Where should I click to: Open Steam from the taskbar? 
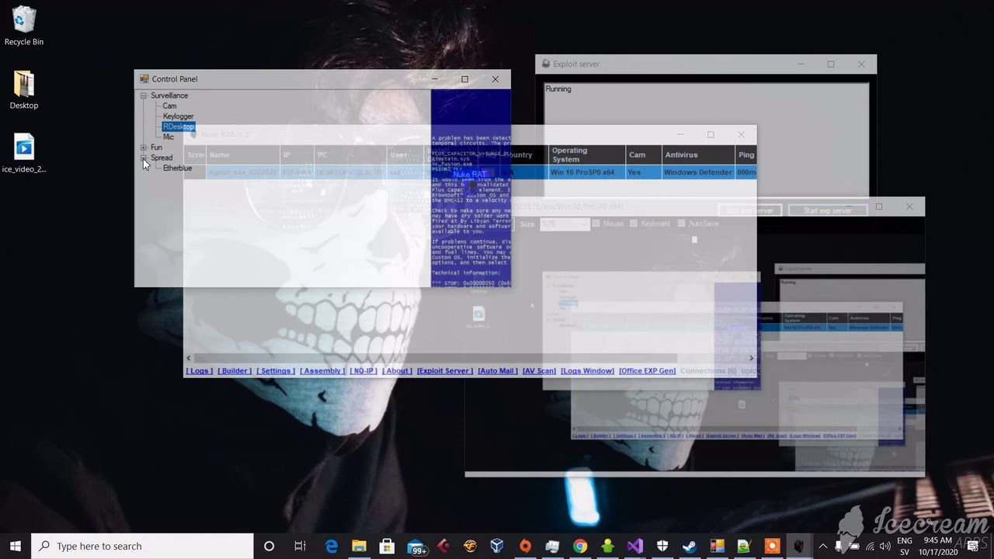tap(690, 546)
